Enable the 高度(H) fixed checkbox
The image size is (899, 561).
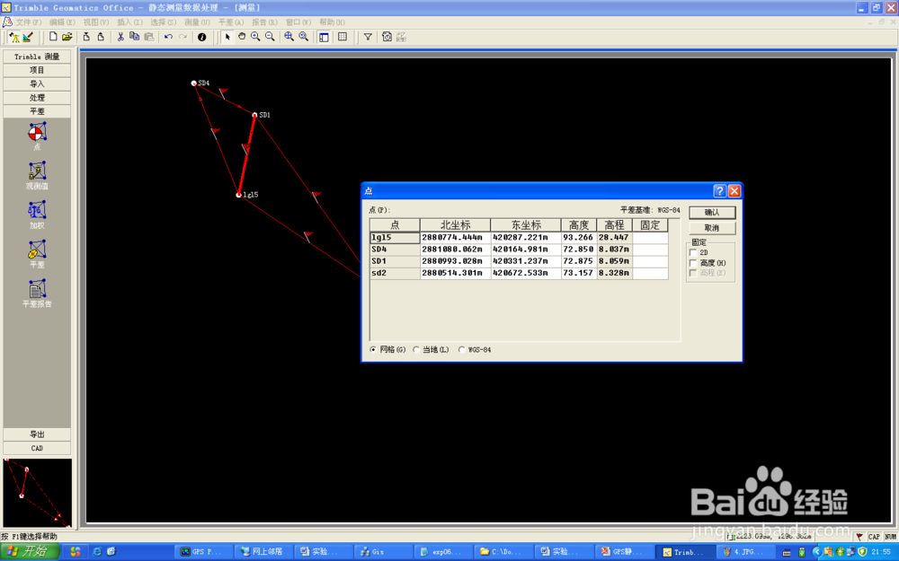tap(693, 263)
